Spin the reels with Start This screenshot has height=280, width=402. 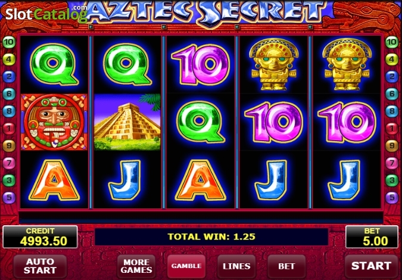click(371, 266)
